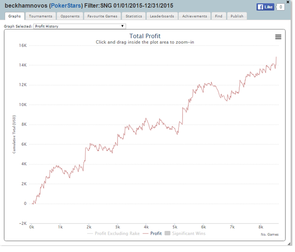Open the chart hamburger menu icon

[278, 37]
